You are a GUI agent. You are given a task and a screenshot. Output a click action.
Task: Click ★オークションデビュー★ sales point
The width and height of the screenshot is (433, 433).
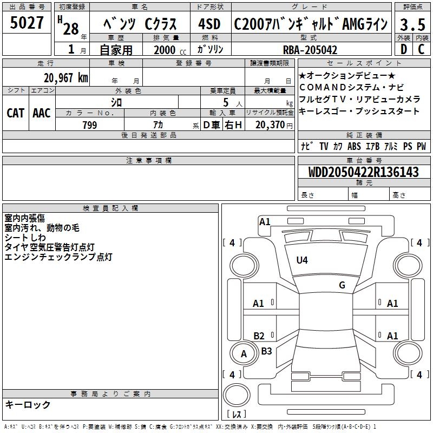pos(347,75)
